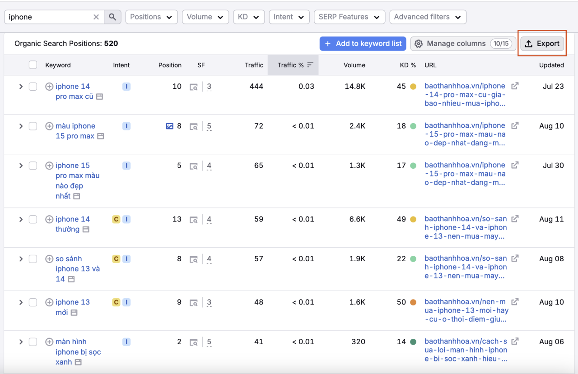Screen dimensions: 578x374
Task: Open the Positions filter dropdown
Action: click(x=151, y=17)
